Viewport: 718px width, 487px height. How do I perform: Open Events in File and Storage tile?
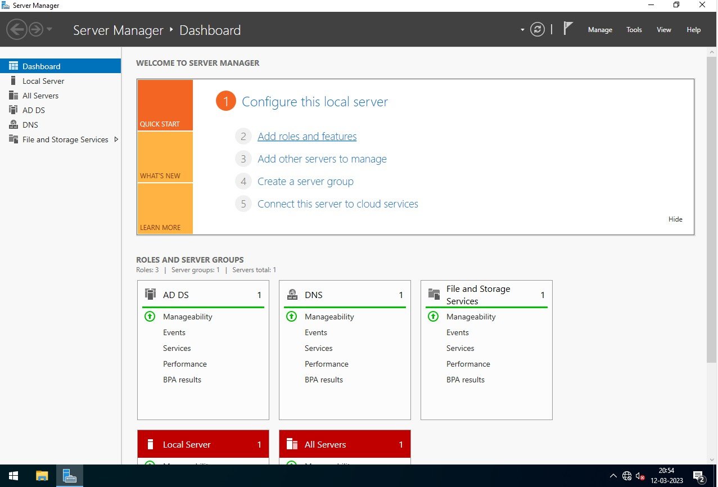(x=458, y=332)
